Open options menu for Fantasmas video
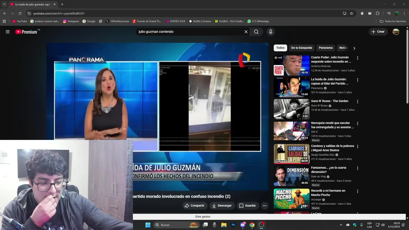The height and width of the screenshot is (230, 409). tap(358, 168)
